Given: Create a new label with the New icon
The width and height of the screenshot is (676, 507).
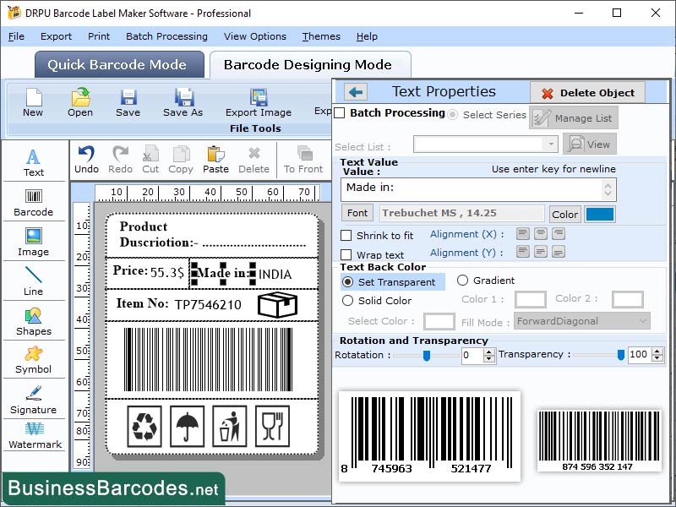Looking at the screenshot, I should 33,101.
